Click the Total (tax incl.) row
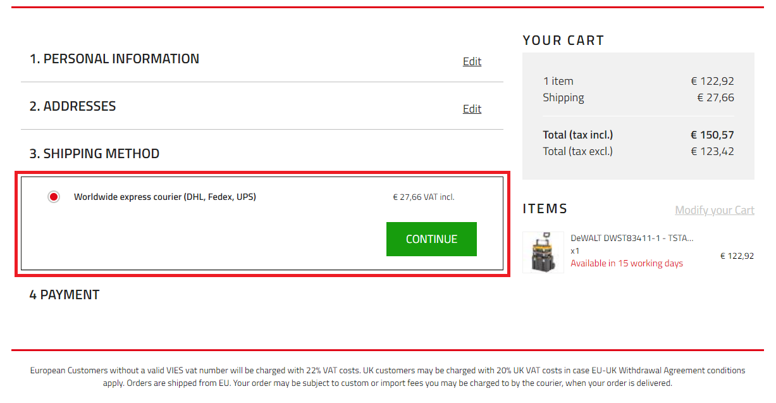 [x=638, y=135]
